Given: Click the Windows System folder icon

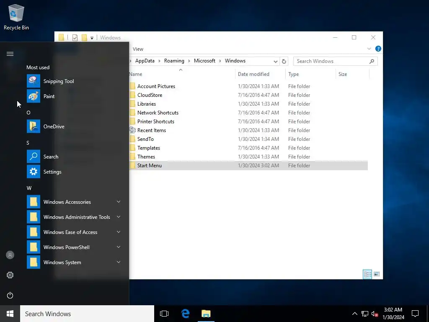Looking at the screenshot, I should pos(34,262).
